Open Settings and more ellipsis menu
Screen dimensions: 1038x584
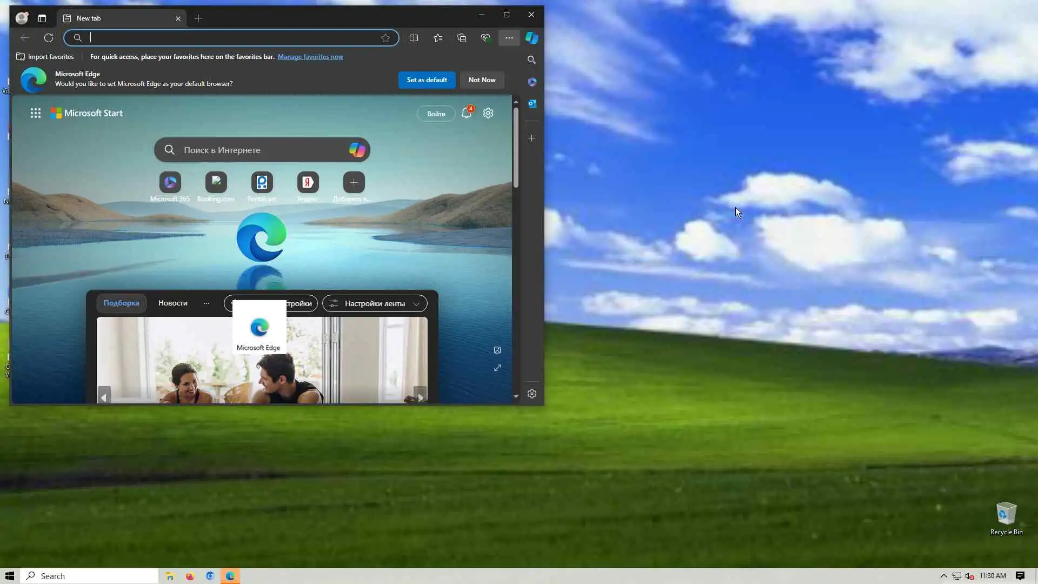(509, 38)
